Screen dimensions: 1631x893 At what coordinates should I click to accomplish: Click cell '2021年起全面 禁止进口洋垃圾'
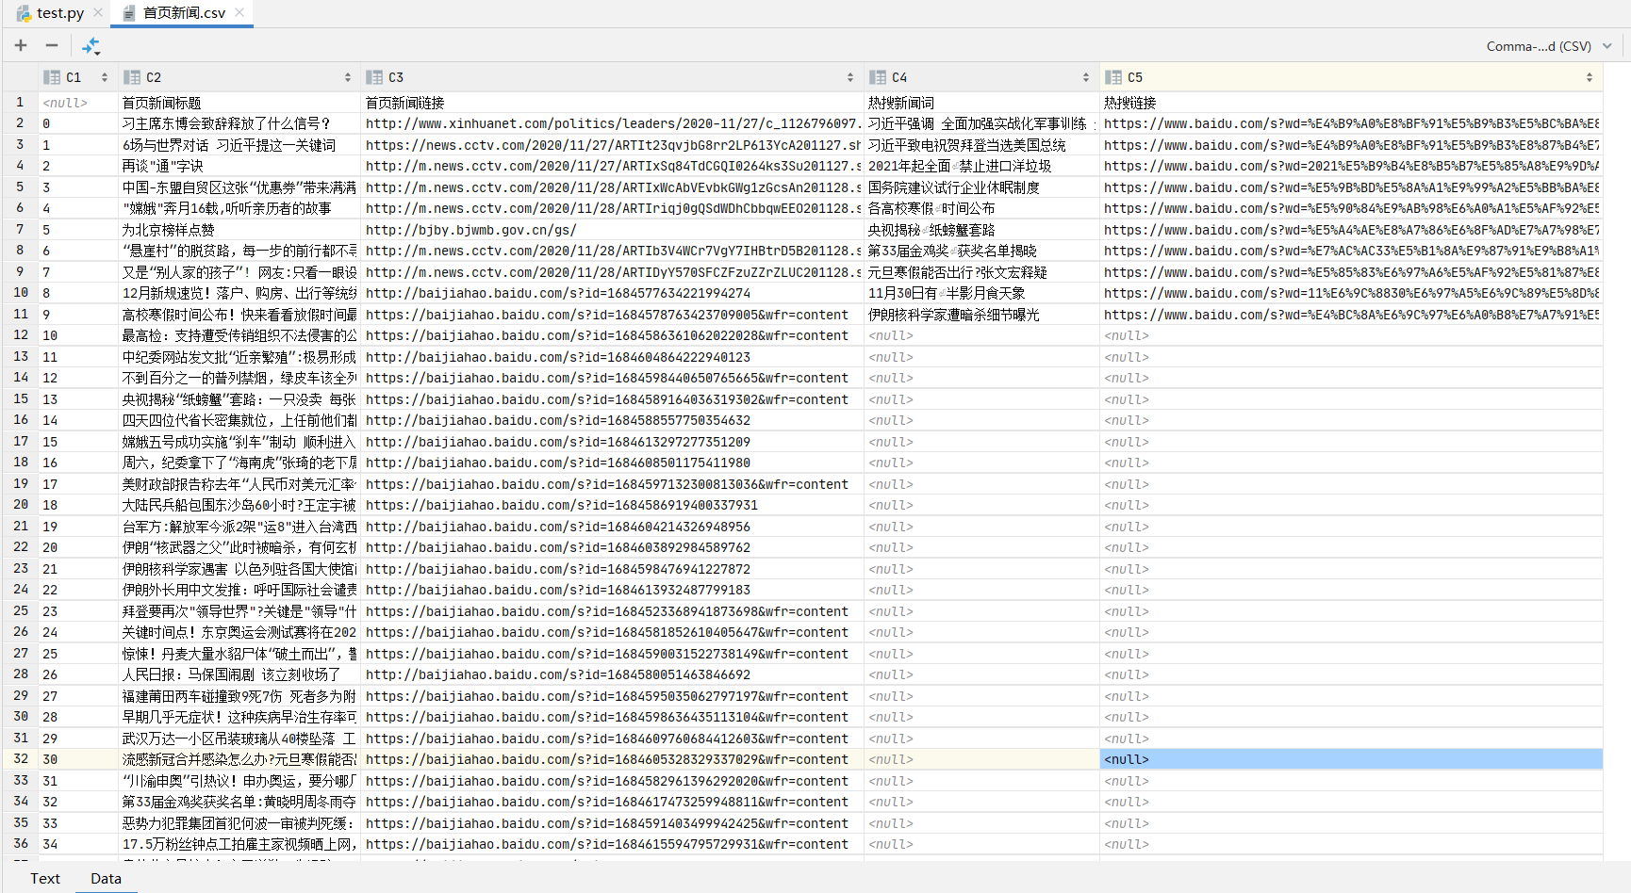[x=980, y=166]
